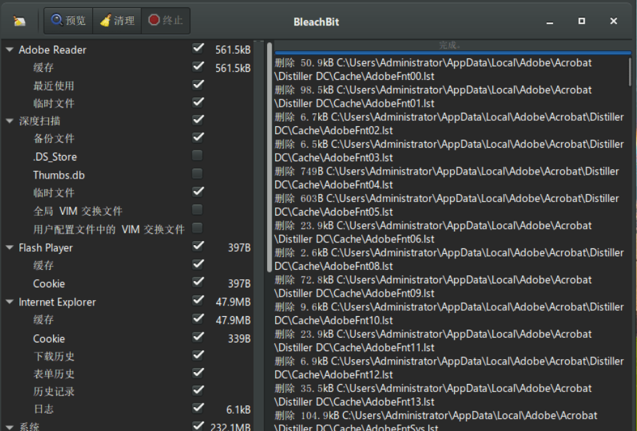Click the 预览 (Preview) magnifier button

(x=68, y=20)
